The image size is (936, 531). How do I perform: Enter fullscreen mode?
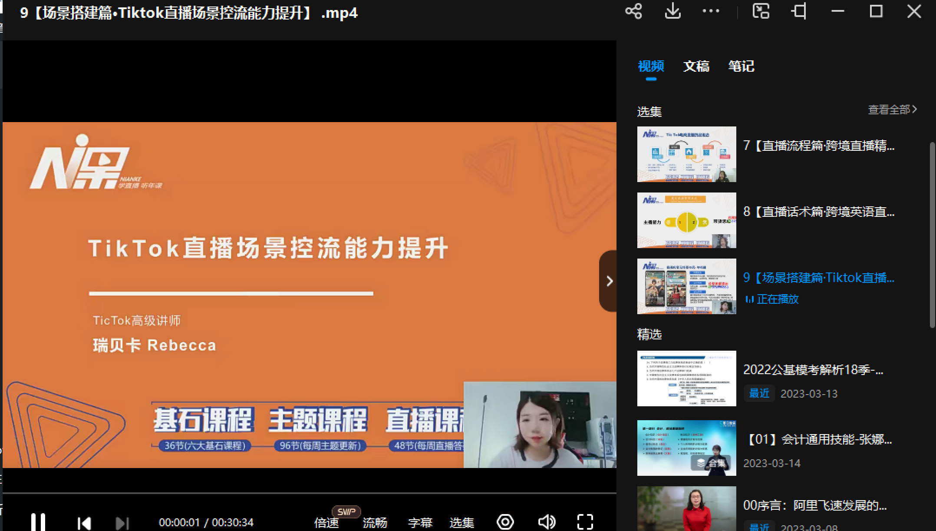(x=585, y=522)
